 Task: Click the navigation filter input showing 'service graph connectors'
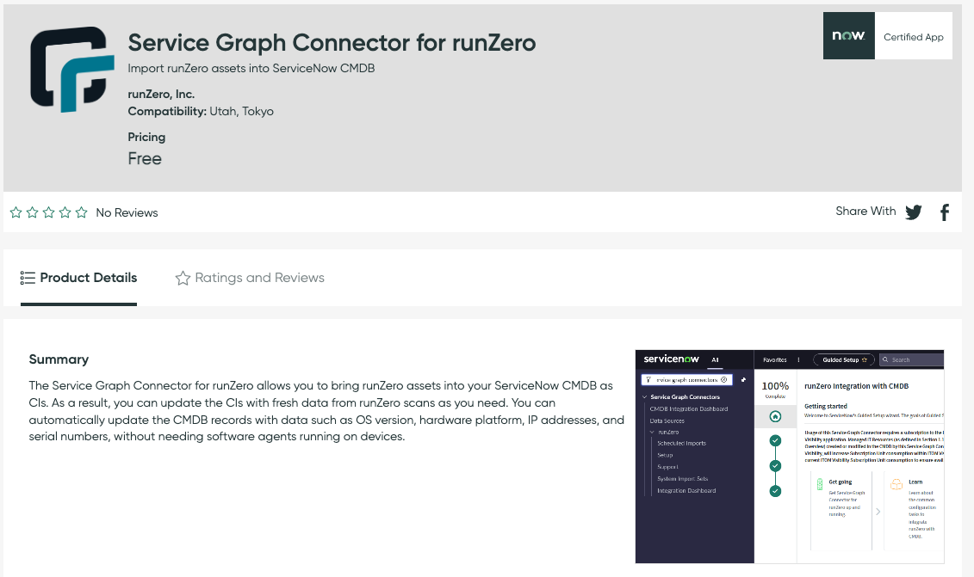[686, 378]
